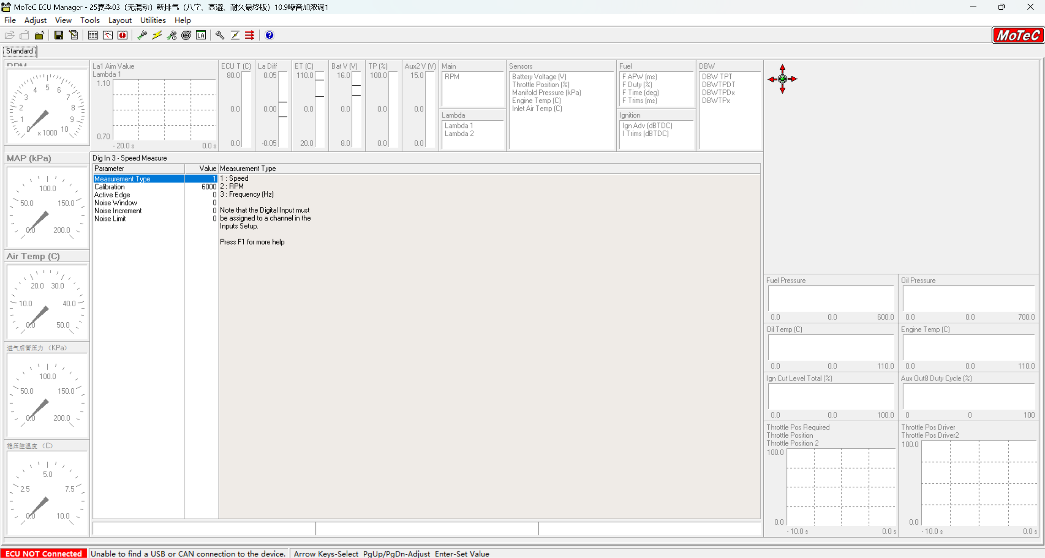Viewport: 1045px width, 558px height.
Task: Select the Active Edge parameter row
Action: tap(139, 195)
